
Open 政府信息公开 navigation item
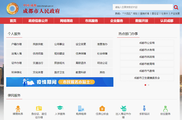pos(38,21)
